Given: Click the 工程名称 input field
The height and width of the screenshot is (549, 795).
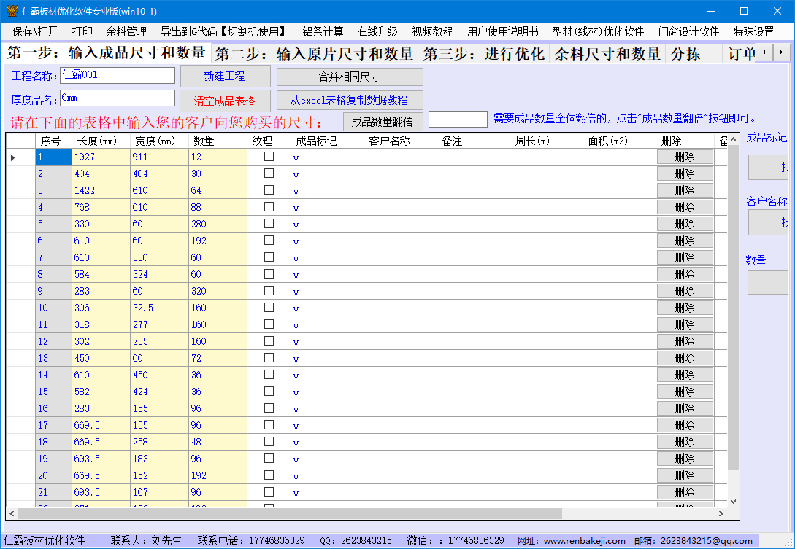Looking at the screenshot, I should pos(117,75).
